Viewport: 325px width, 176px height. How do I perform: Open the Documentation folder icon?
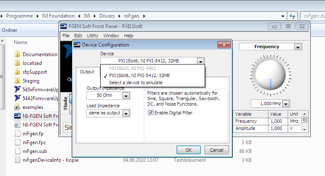(x=18, y=54)
